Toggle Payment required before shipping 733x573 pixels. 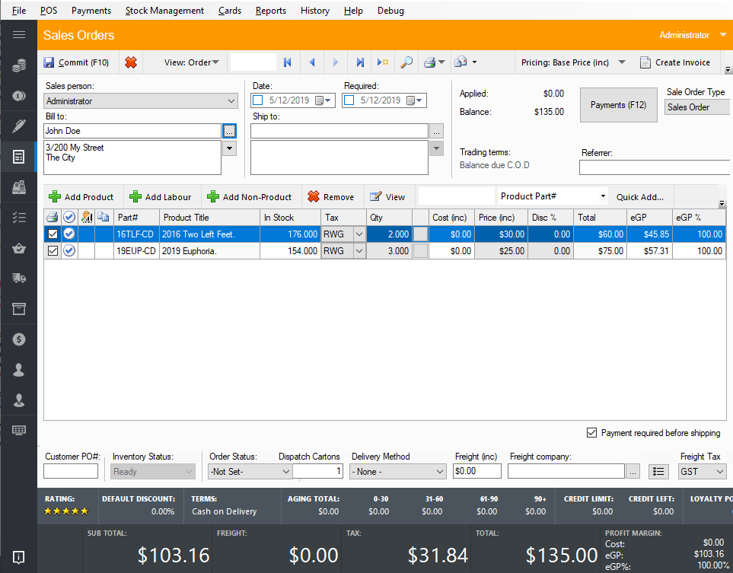click(592, 433)
